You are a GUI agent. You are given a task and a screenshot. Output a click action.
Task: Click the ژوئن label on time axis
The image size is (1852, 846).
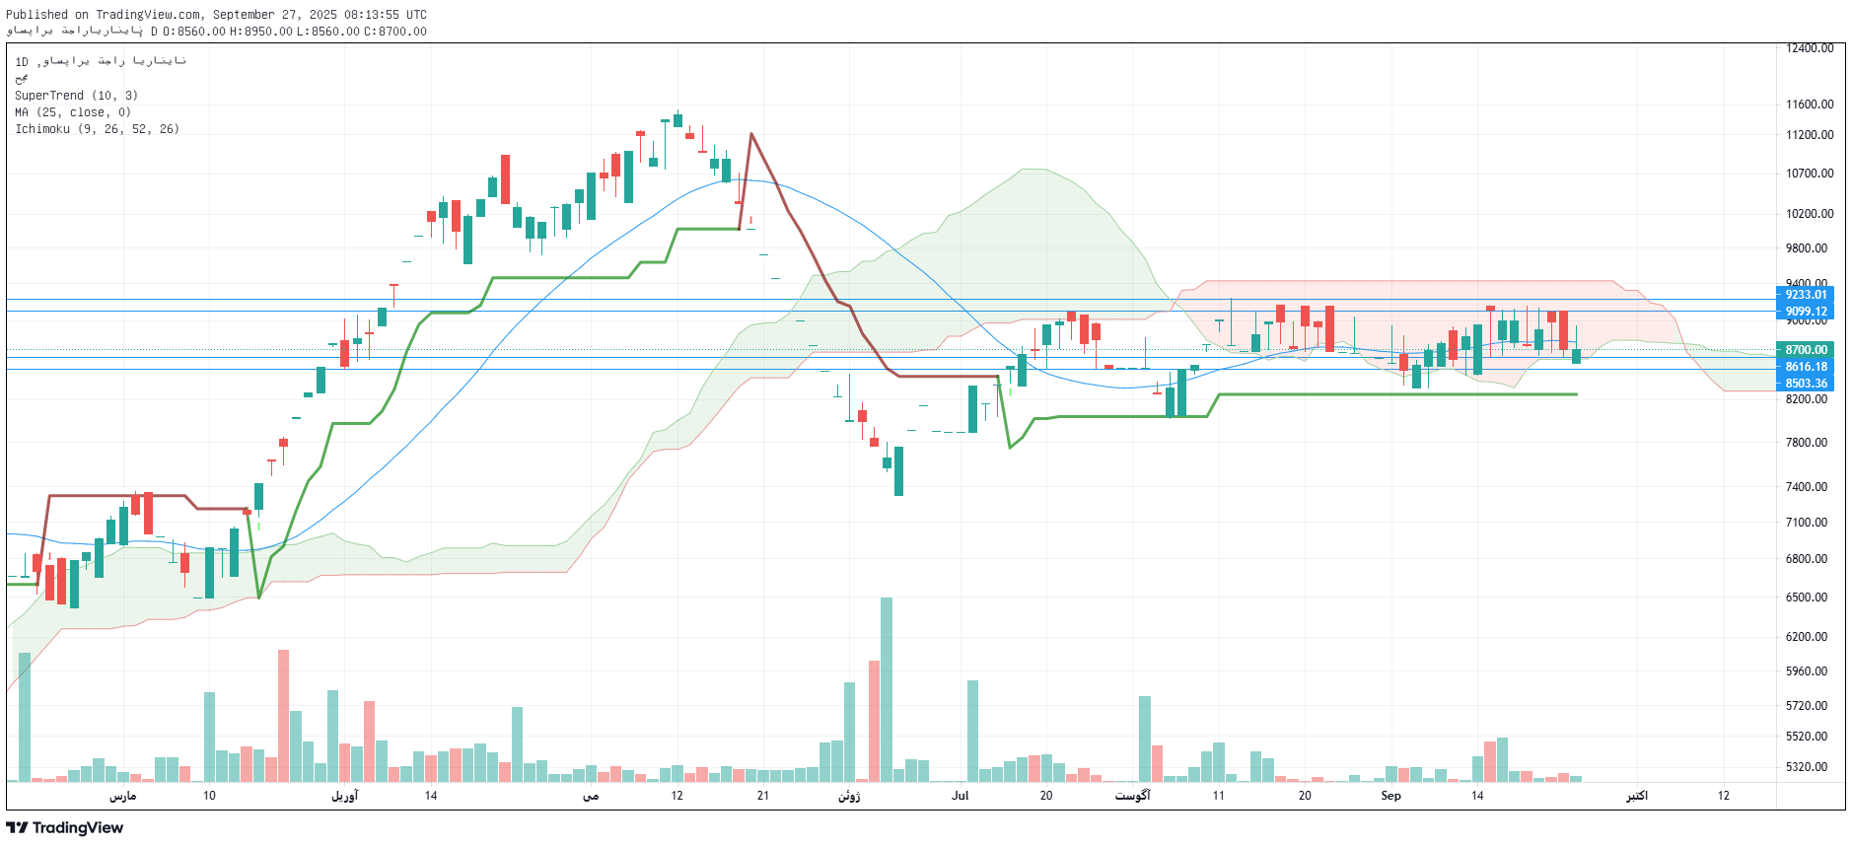pos(849,796)
